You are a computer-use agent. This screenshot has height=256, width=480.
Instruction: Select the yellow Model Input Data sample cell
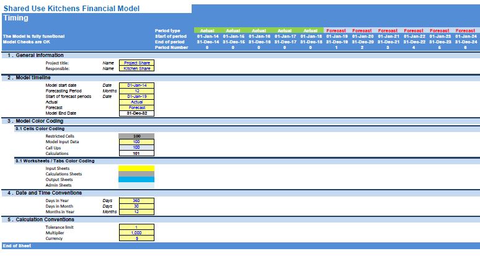[136, 142]
